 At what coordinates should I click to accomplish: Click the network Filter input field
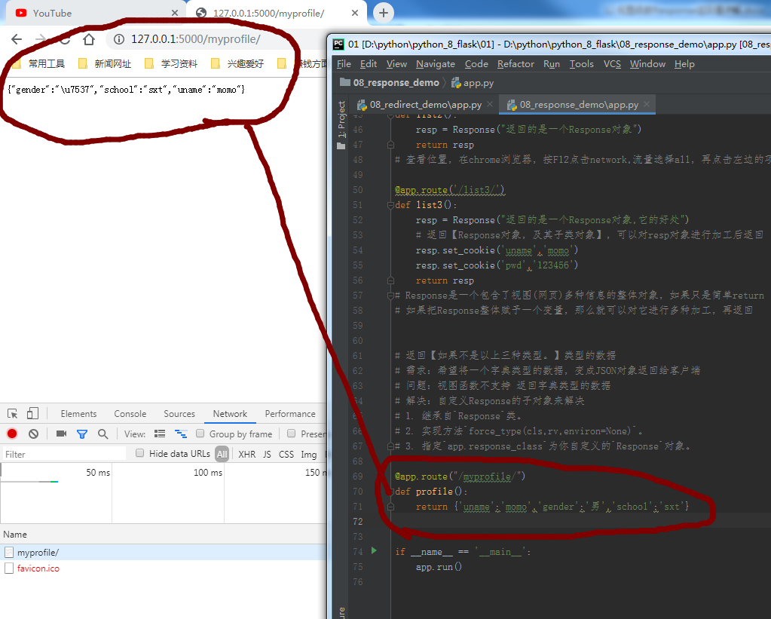point(64,454)
